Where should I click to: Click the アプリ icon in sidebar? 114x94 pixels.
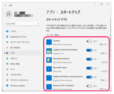tap(7, 53)
